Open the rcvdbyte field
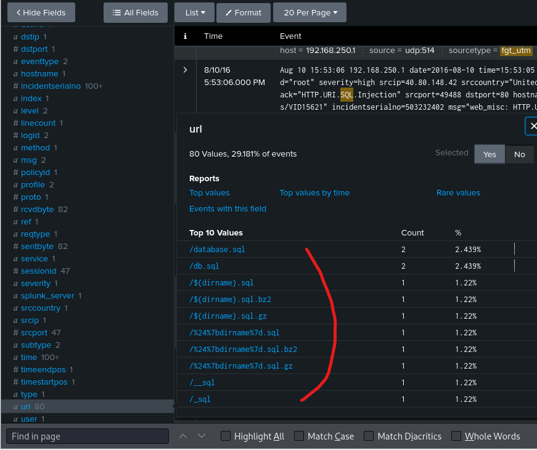Viewport: 537px width, 450px height. tap(38, 209)
